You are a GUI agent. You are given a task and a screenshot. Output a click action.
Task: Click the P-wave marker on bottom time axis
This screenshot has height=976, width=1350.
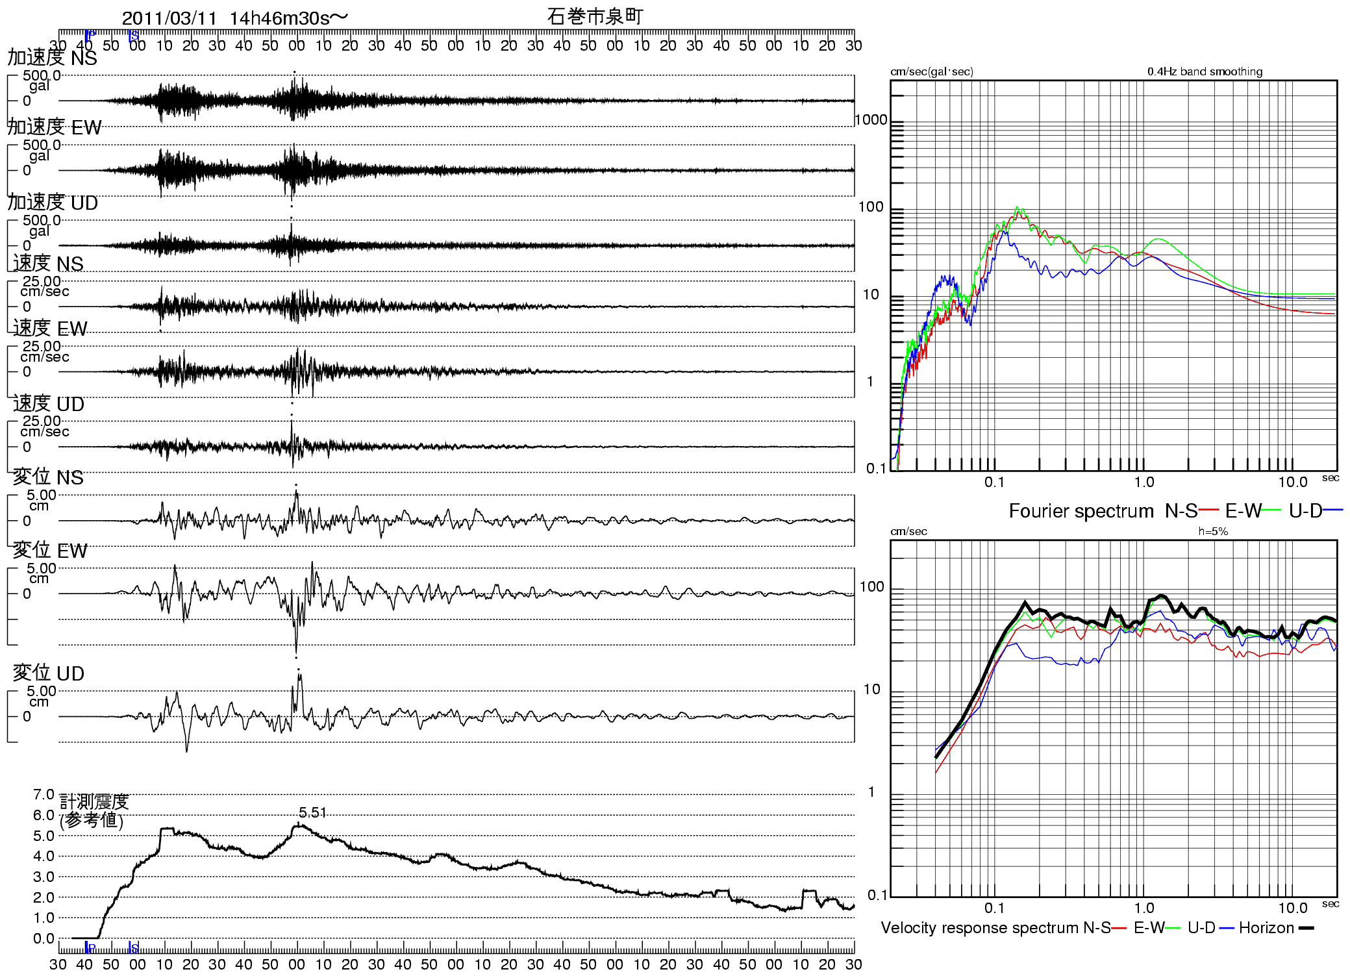(x=89, y=947)
